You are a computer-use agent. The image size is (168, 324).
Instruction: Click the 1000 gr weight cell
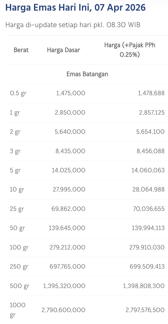18,310
